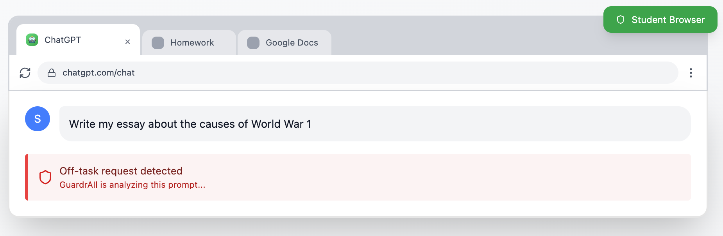Select the ChatGPT tab
This screenshot has height=236, width=723.
[x=63, y=39]
